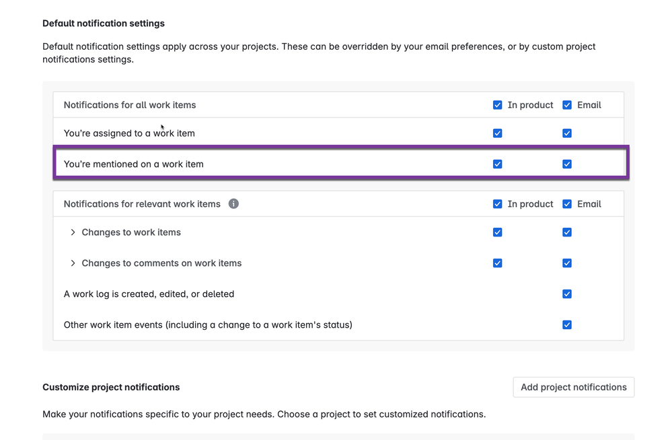Disable Email for changes to comments

coord(567,263)
